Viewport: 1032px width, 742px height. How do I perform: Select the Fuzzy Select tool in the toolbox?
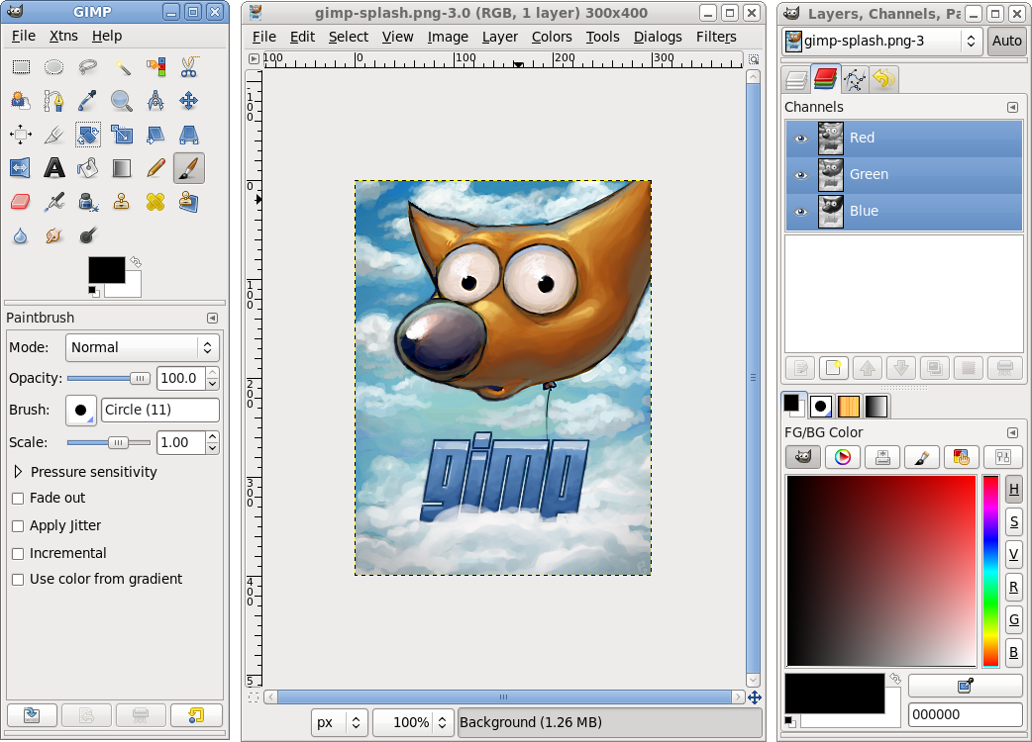[121, 67]
